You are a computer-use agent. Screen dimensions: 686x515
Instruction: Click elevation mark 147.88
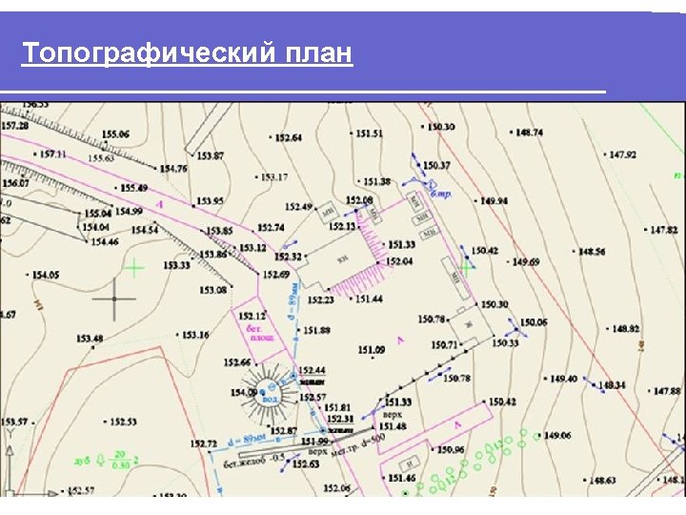[x=667, y=391]
